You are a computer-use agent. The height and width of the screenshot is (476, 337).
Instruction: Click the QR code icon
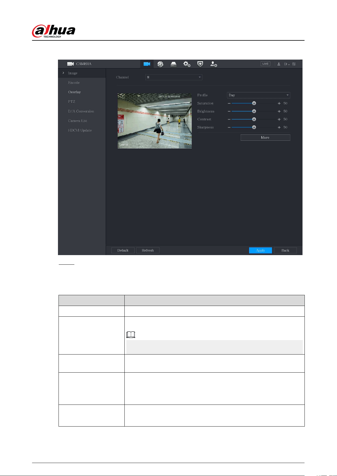294,64
